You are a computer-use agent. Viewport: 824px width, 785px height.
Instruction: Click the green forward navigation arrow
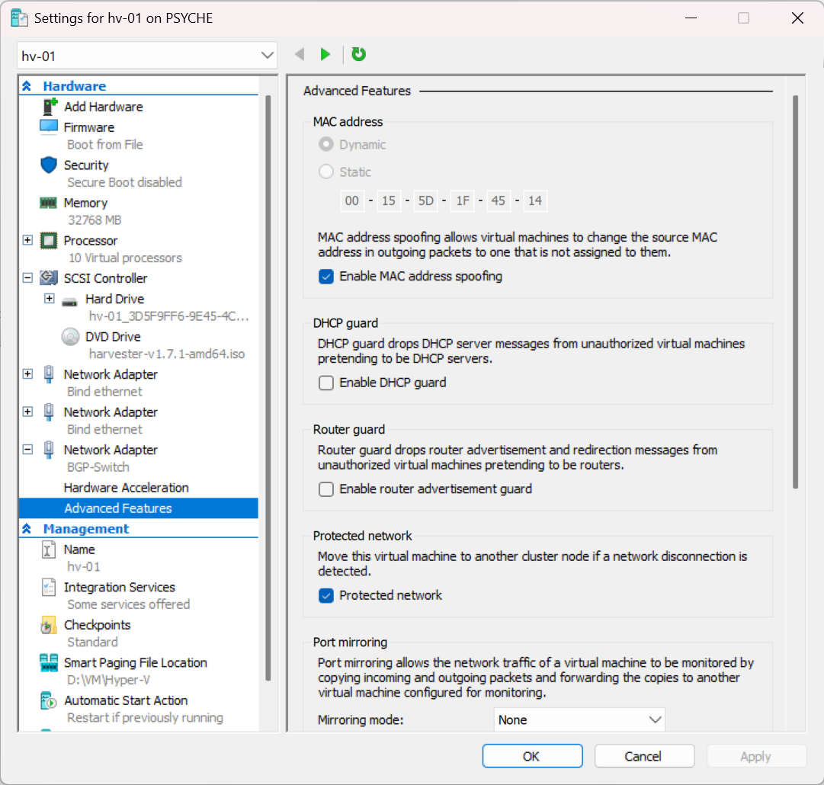[325, 55]
